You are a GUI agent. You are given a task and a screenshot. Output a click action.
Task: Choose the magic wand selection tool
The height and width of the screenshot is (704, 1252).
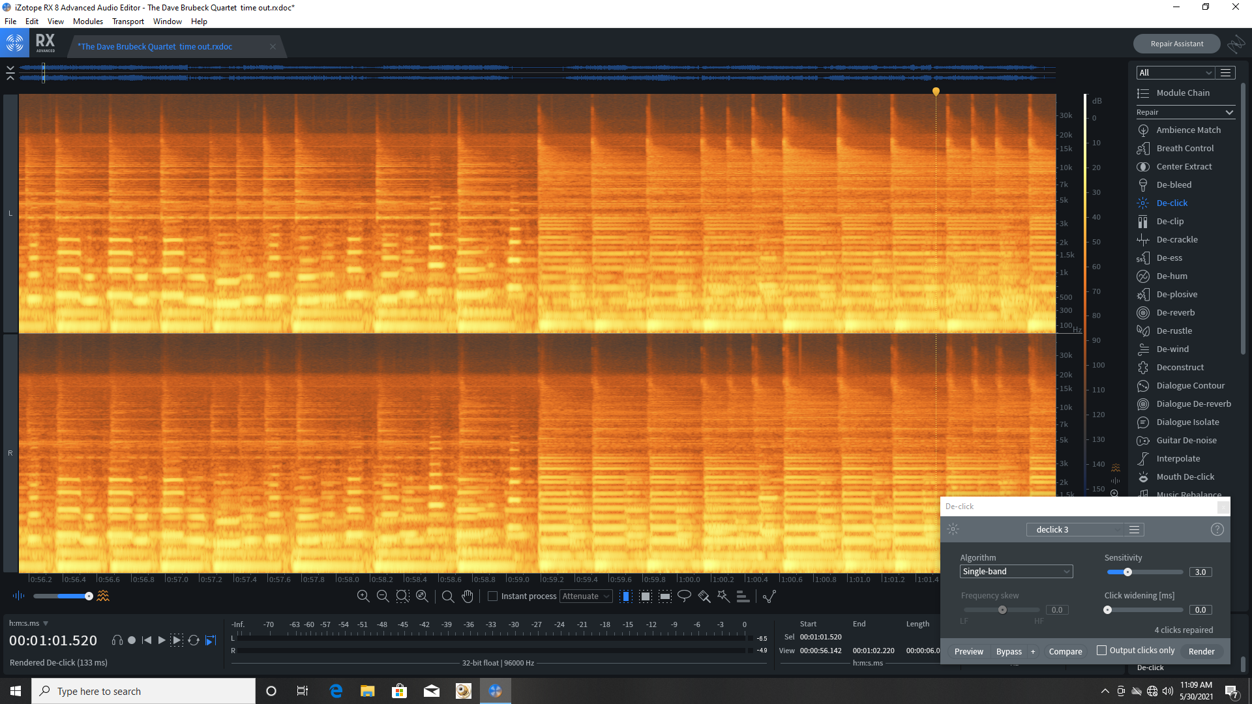coord(723,596)
